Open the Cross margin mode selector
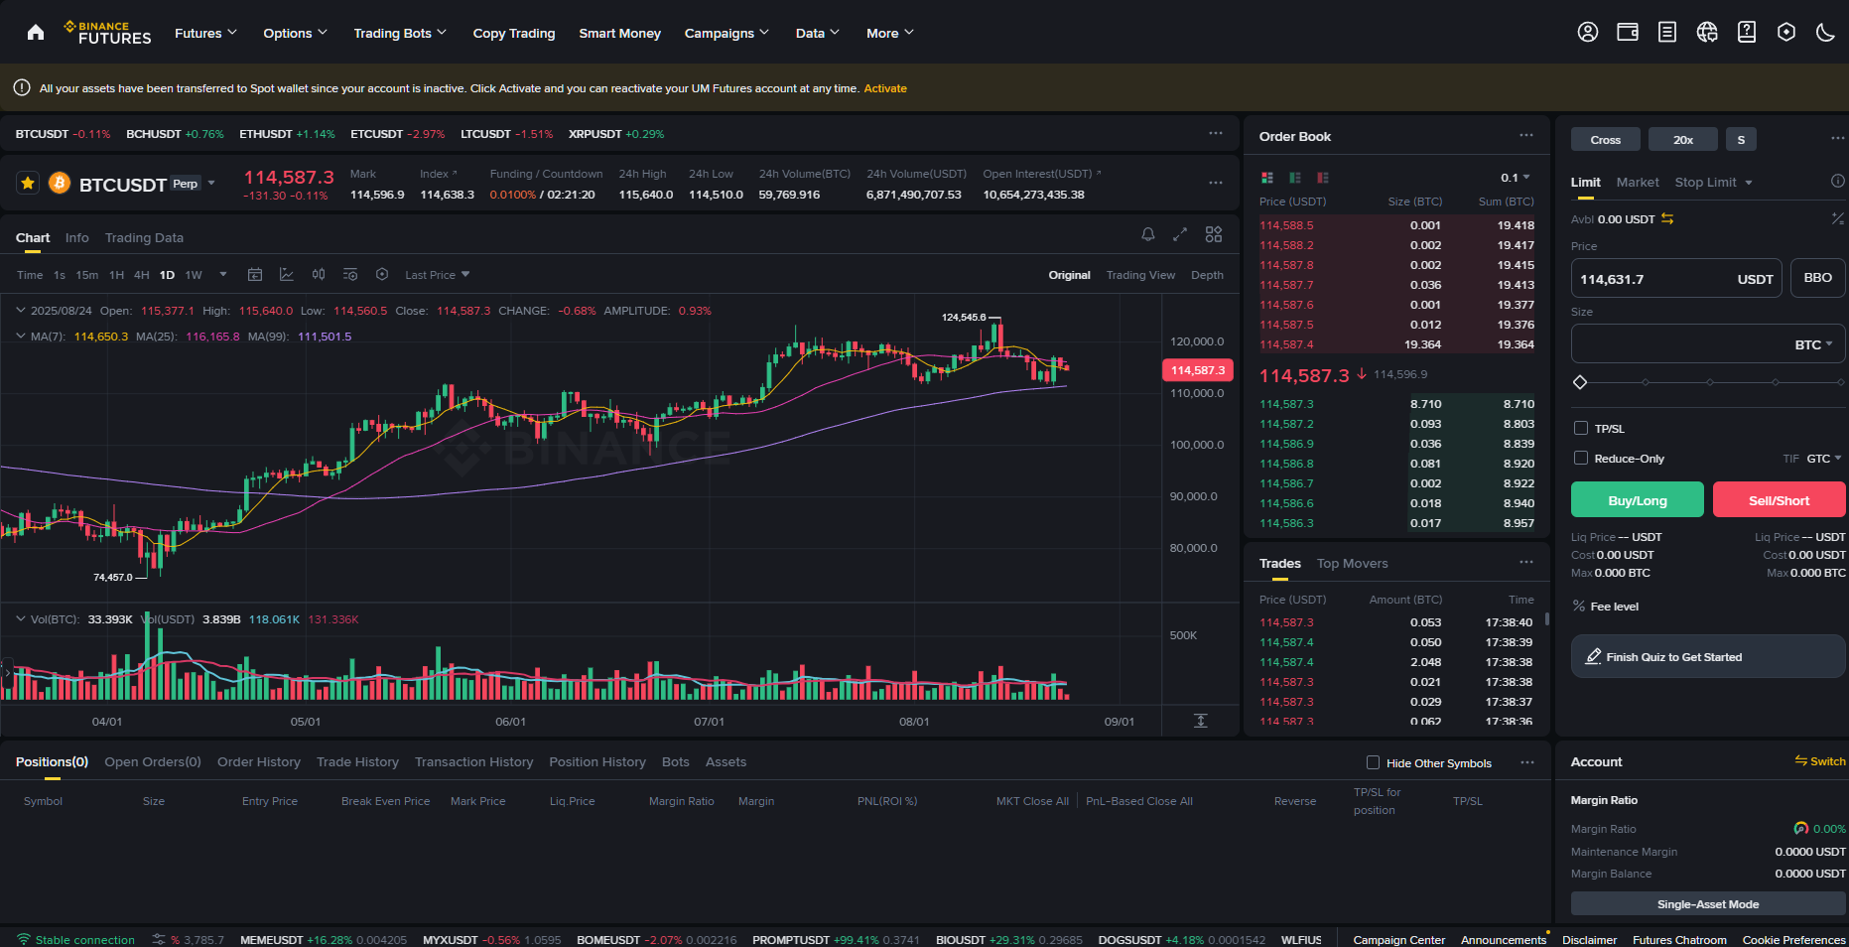The height and width of the screenshot is (947, 1849). tap(1606, 140)
